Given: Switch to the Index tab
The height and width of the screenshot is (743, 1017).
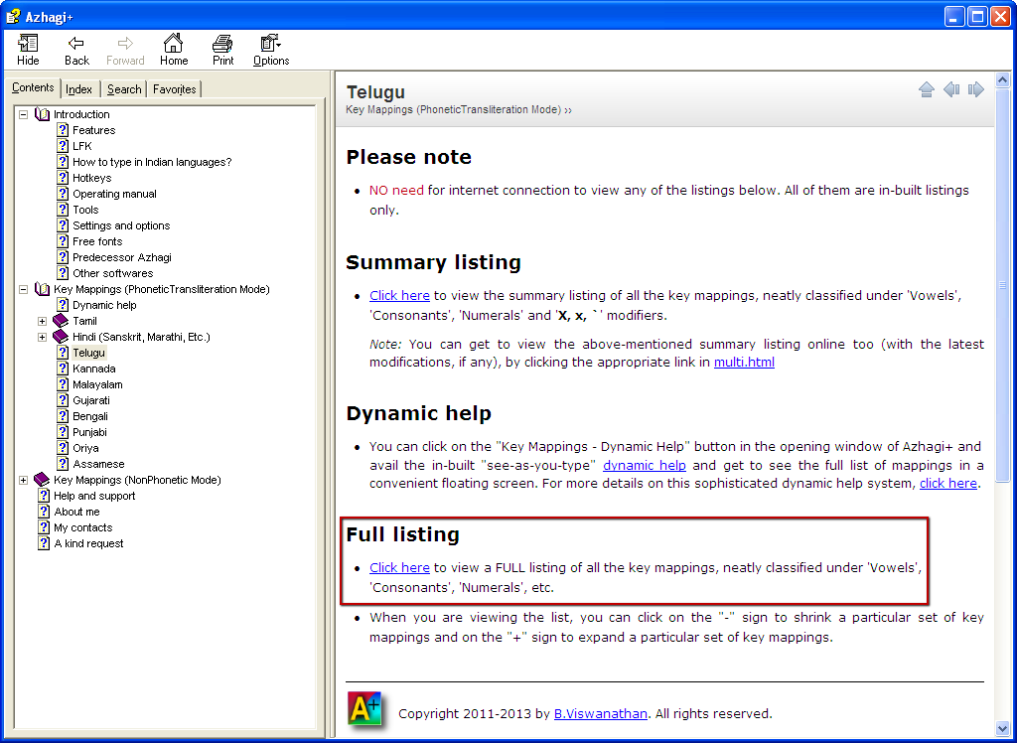Looking at the screenshot, I should (x=79, y=89).
